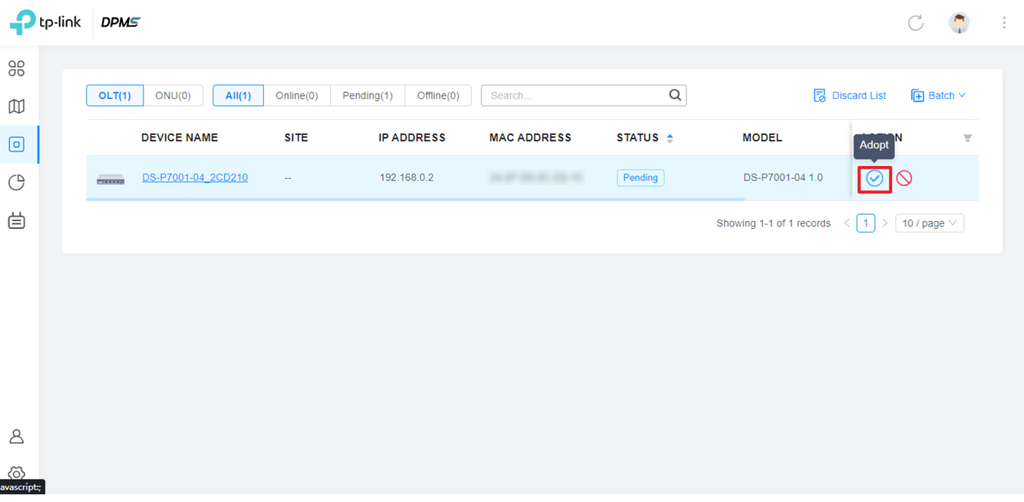Open the settings gear at bottom left
1024x502 pixels.
coord(17,474)
